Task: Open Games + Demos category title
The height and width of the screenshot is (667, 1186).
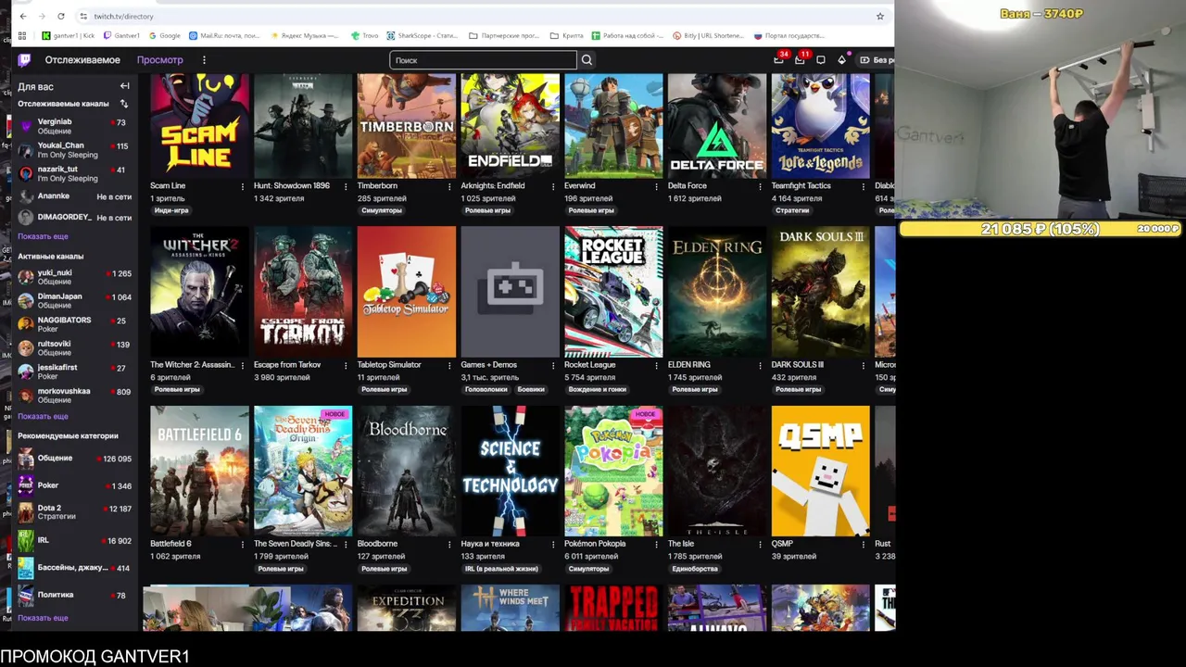Action: coord(488,365)
